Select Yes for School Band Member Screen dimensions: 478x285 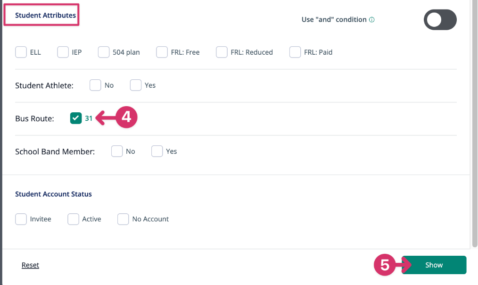[157, 151]
